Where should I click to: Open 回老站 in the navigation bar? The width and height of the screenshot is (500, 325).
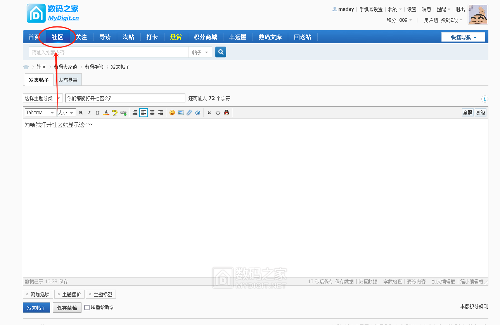[x=303, y=37]
